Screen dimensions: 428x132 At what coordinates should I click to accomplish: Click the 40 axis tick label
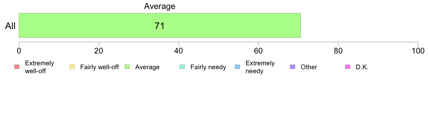tap(179, 51)
